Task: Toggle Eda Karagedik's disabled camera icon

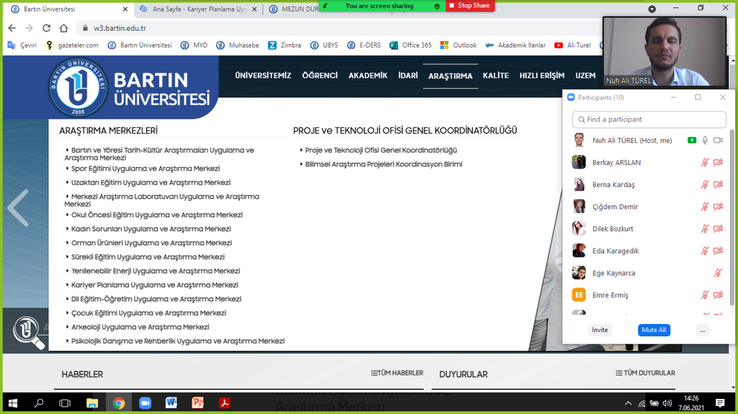Action: 718,251
